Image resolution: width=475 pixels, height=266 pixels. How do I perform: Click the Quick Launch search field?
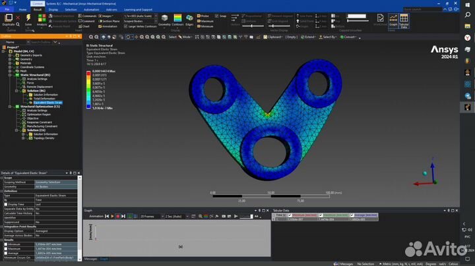coord(422,9)
